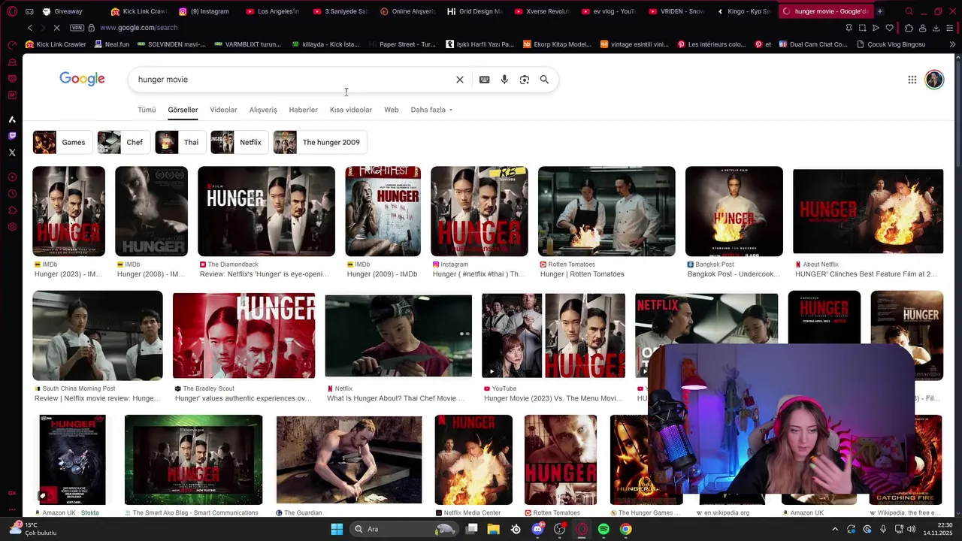Open the Neal.fun bookmark

pyautogui.click(x=112, y=44)
